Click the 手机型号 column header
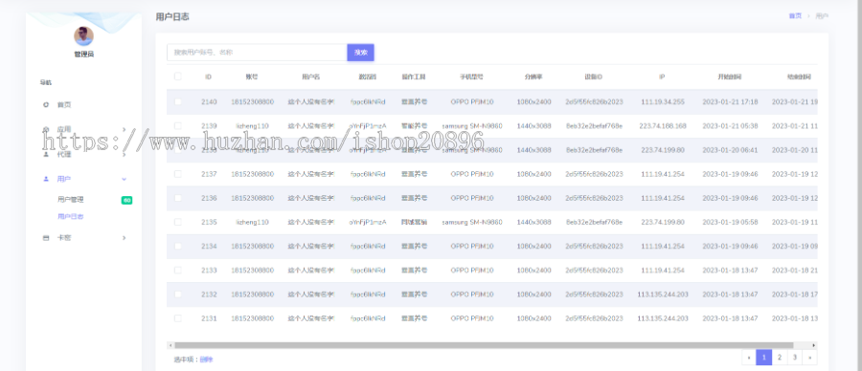This screenshot has height=371, width=862. click(471, 76)
